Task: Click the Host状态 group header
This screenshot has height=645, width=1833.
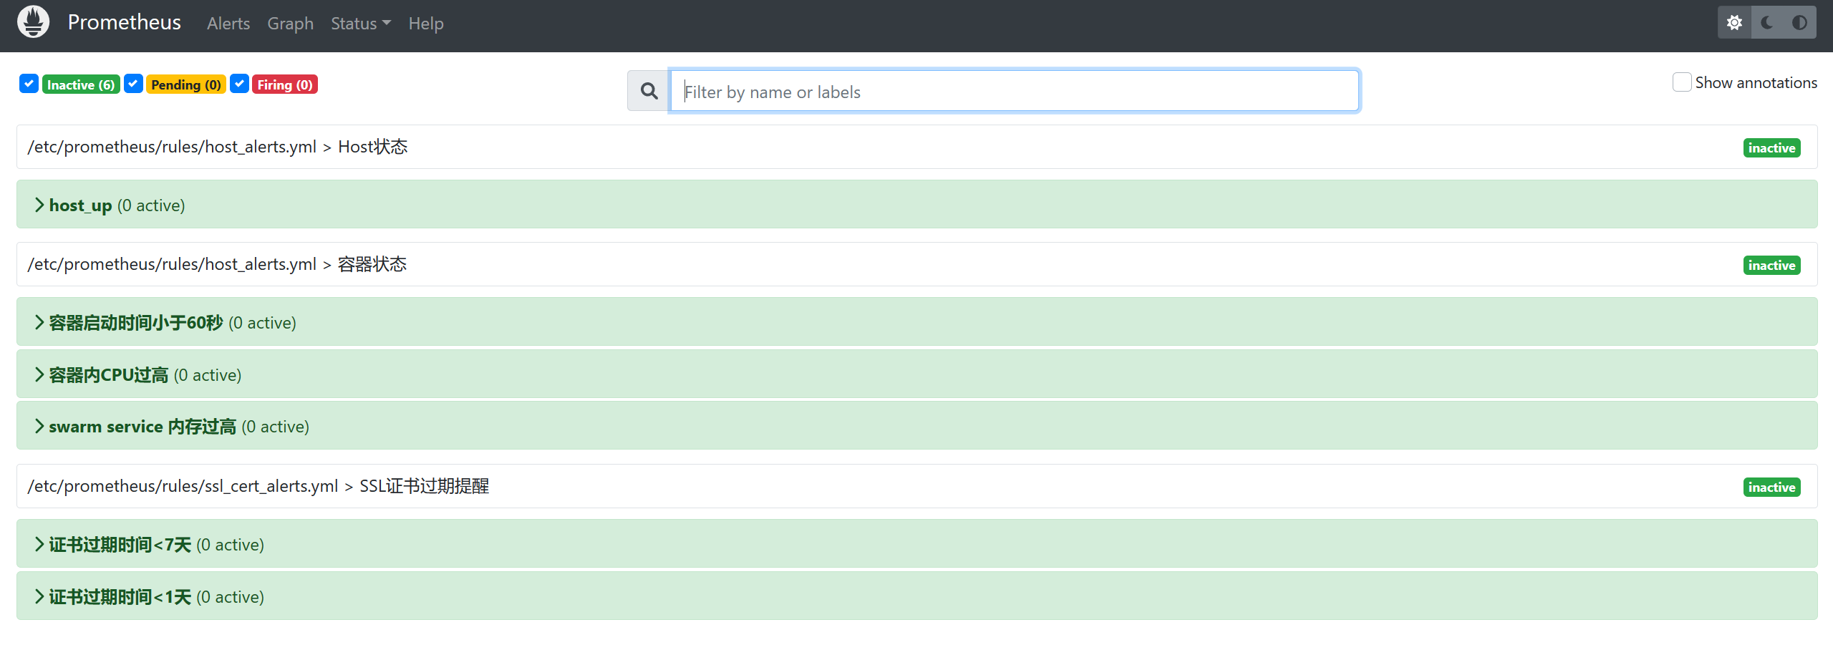Action: (916, 147)
